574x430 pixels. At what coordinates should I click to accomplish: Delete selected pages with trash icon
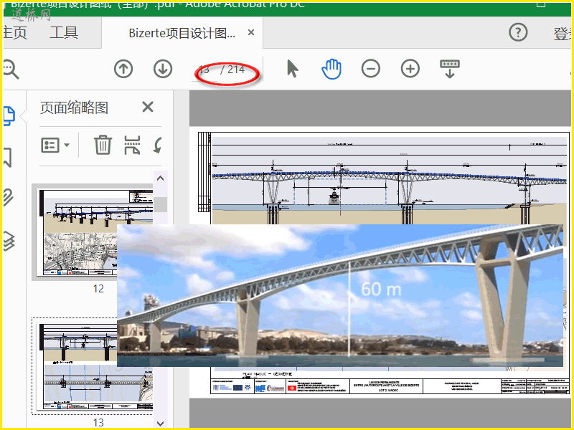click(x=103, y=145)
